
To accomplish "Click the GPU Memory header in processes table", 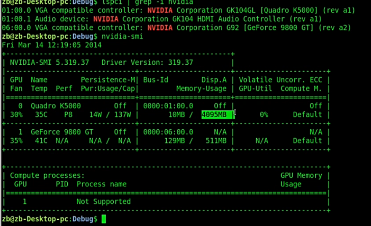I will click(301, 176).
